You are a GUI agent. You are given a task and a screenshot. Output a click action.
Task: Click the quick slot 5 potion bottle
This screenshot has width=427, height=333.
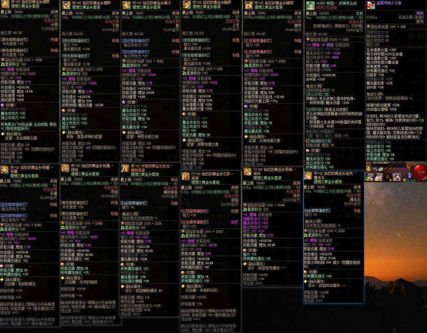pos(388,177)
